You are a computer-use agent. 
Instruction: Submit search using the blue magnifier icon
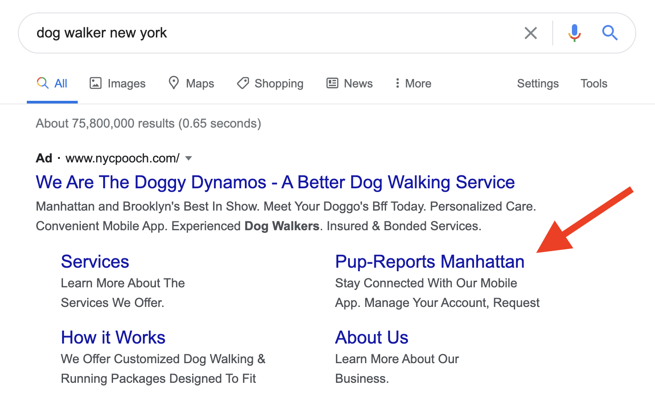pyautogui.click(x=609, y=33)
